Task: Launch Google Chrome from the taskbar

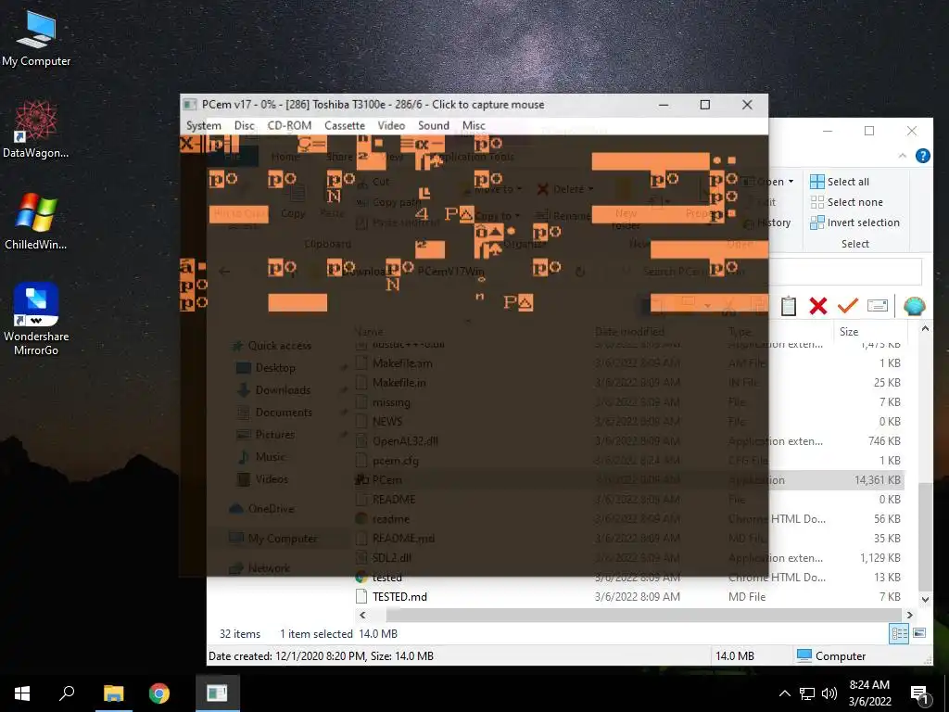Action: coord(159,693)
